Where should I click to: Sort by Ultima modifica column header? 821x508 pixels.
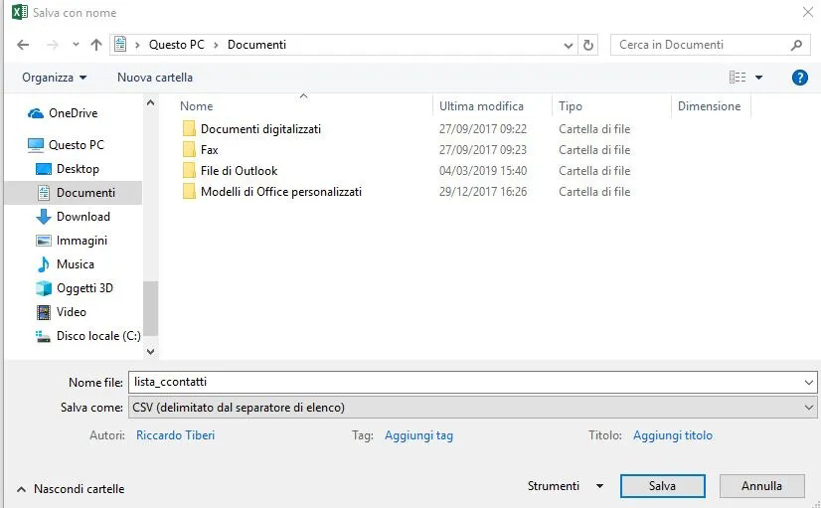[x=481, y=106]
